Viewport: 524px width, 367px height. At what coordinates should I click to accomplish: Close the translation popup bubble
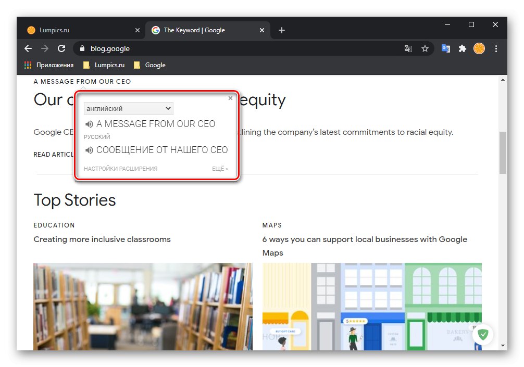click(x=230, y=98)
